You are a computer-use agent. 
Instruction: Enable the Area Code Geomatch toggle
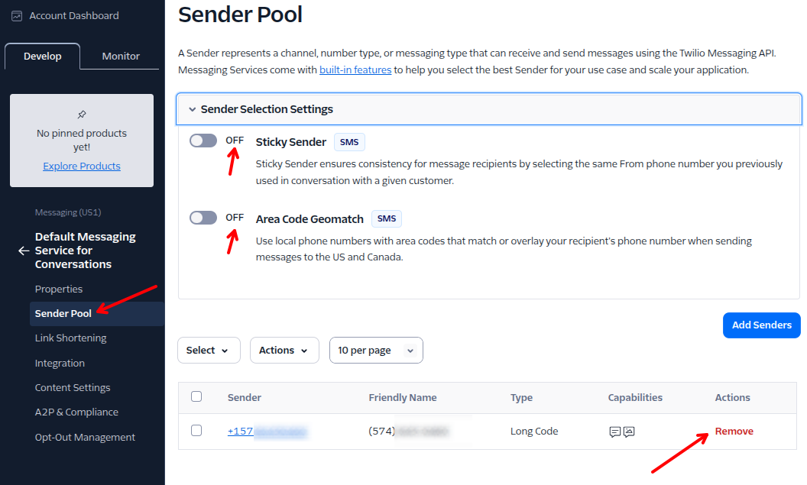203,217
